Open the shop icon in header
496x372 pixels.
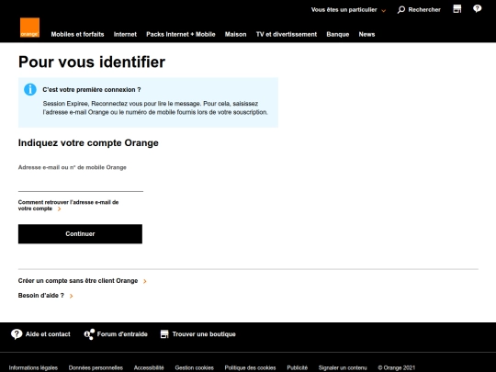point(457,9)
